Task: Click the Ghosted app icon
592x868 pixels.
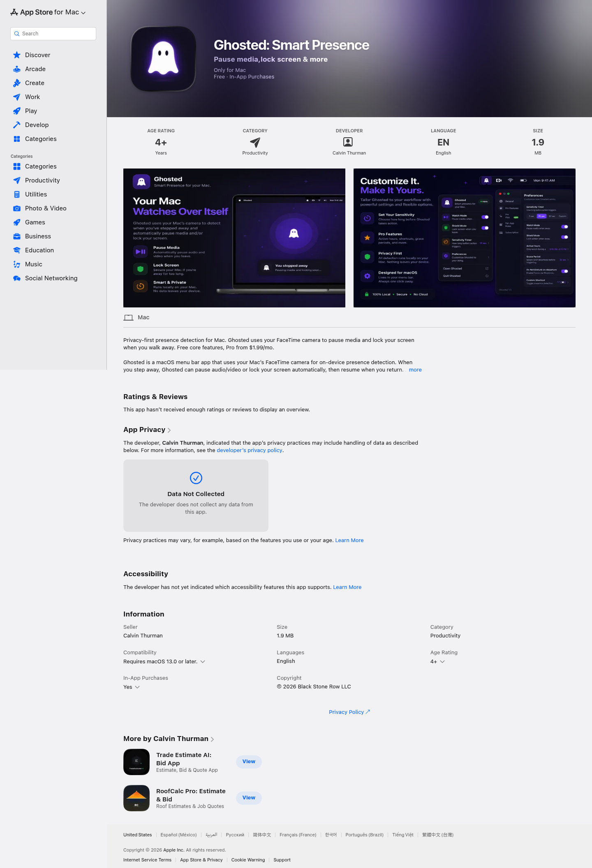Action: [163, 59]
